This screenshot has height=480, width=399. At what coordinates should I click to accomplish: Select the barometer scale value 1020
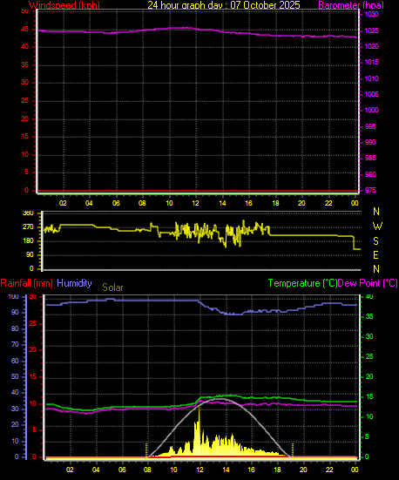371,46
